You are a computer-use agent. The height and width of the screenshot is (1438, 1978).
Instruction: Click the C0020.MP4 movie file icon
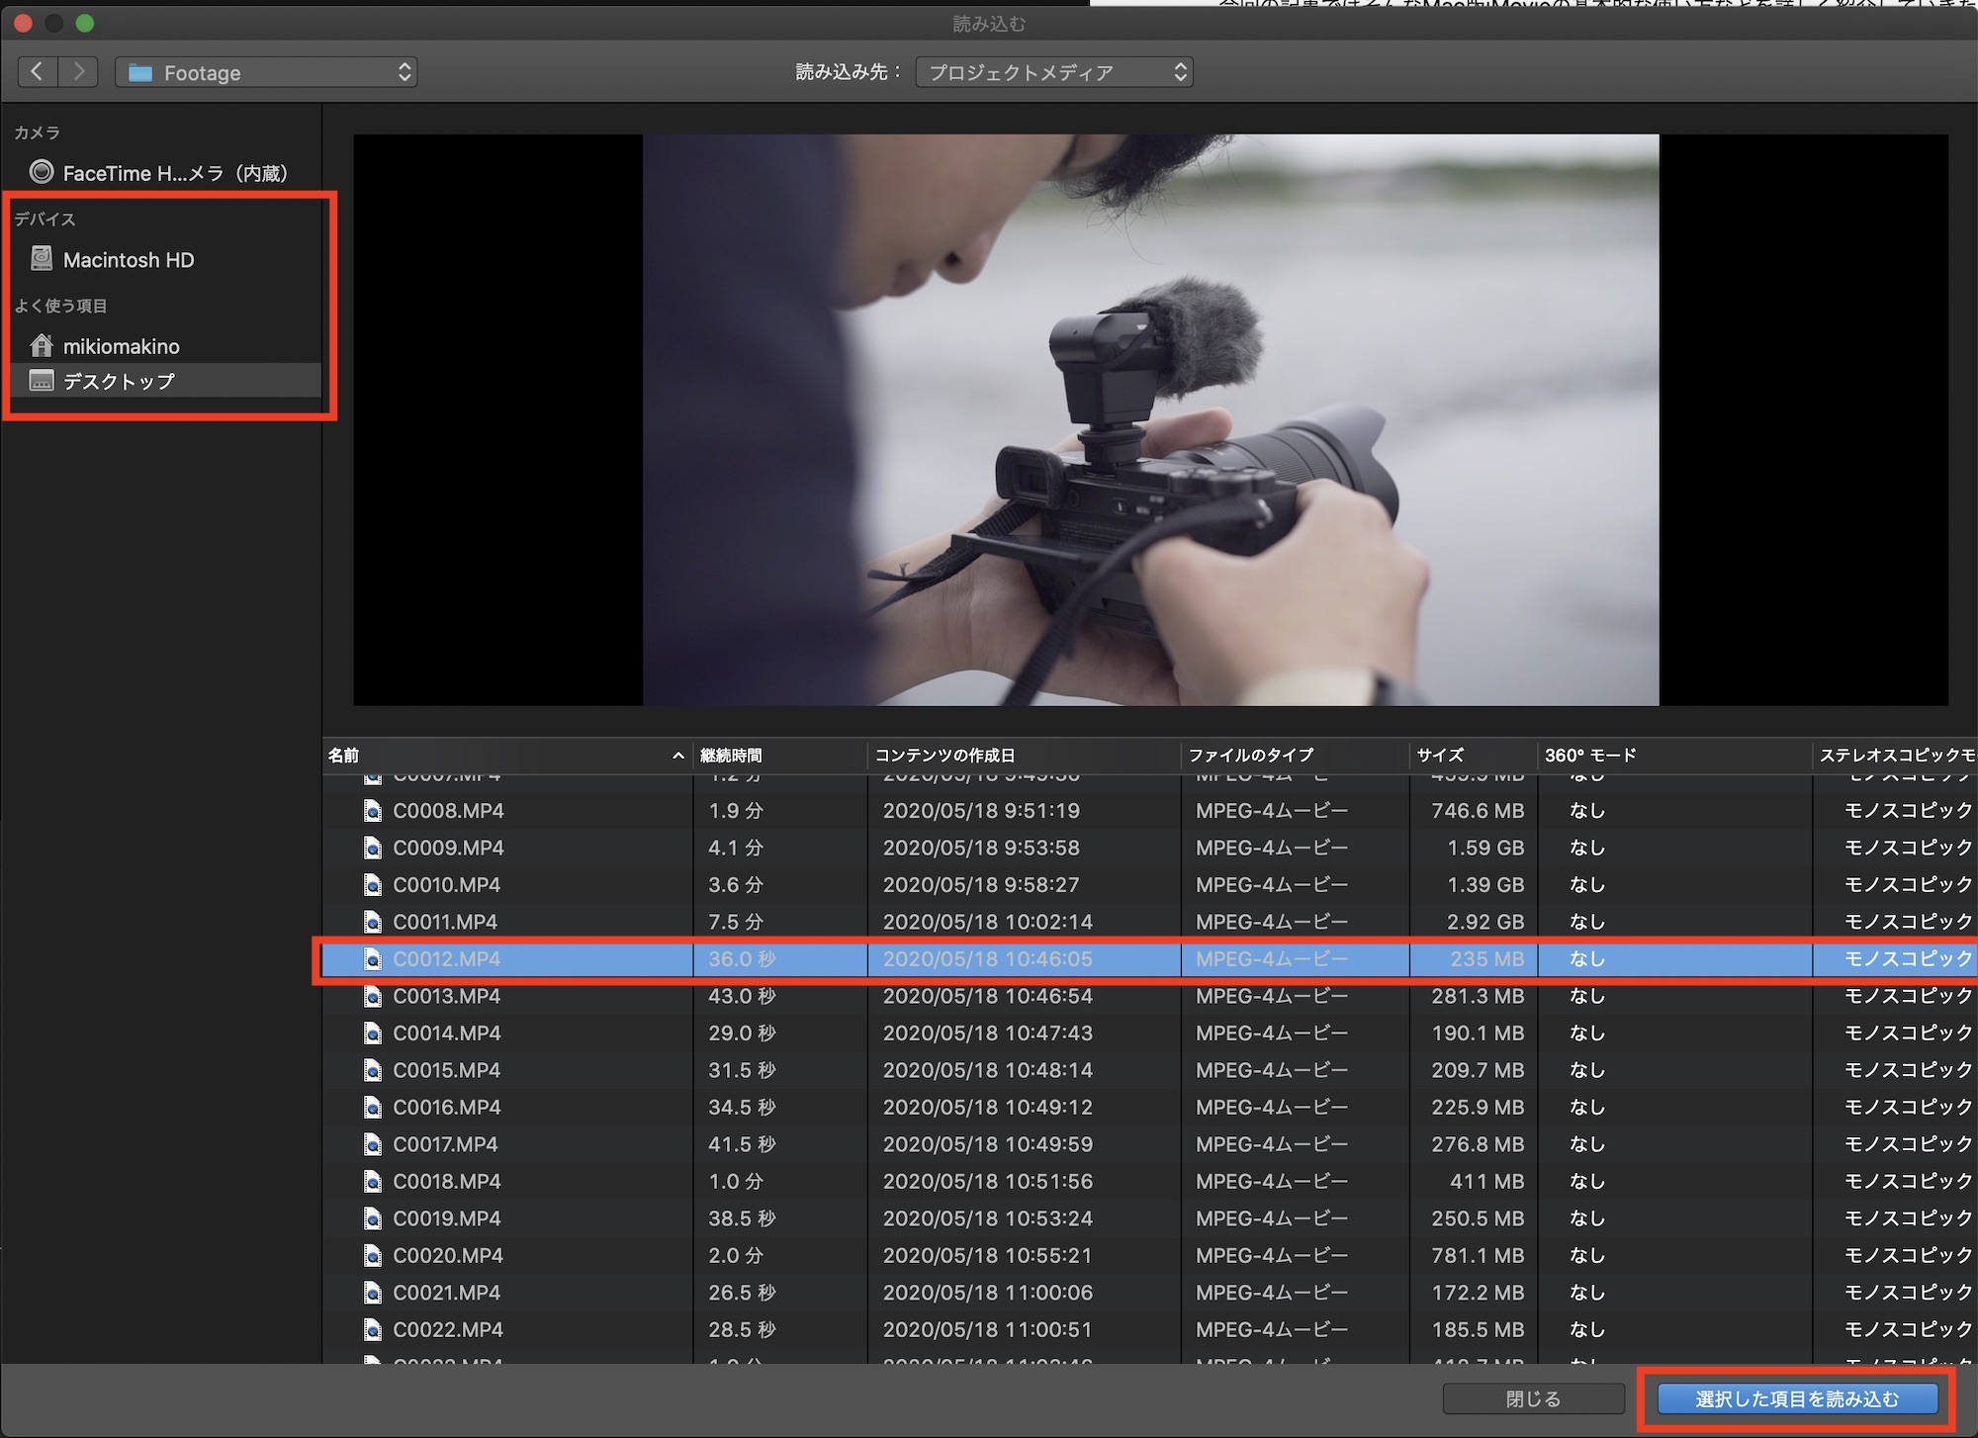pos(373,1256)
